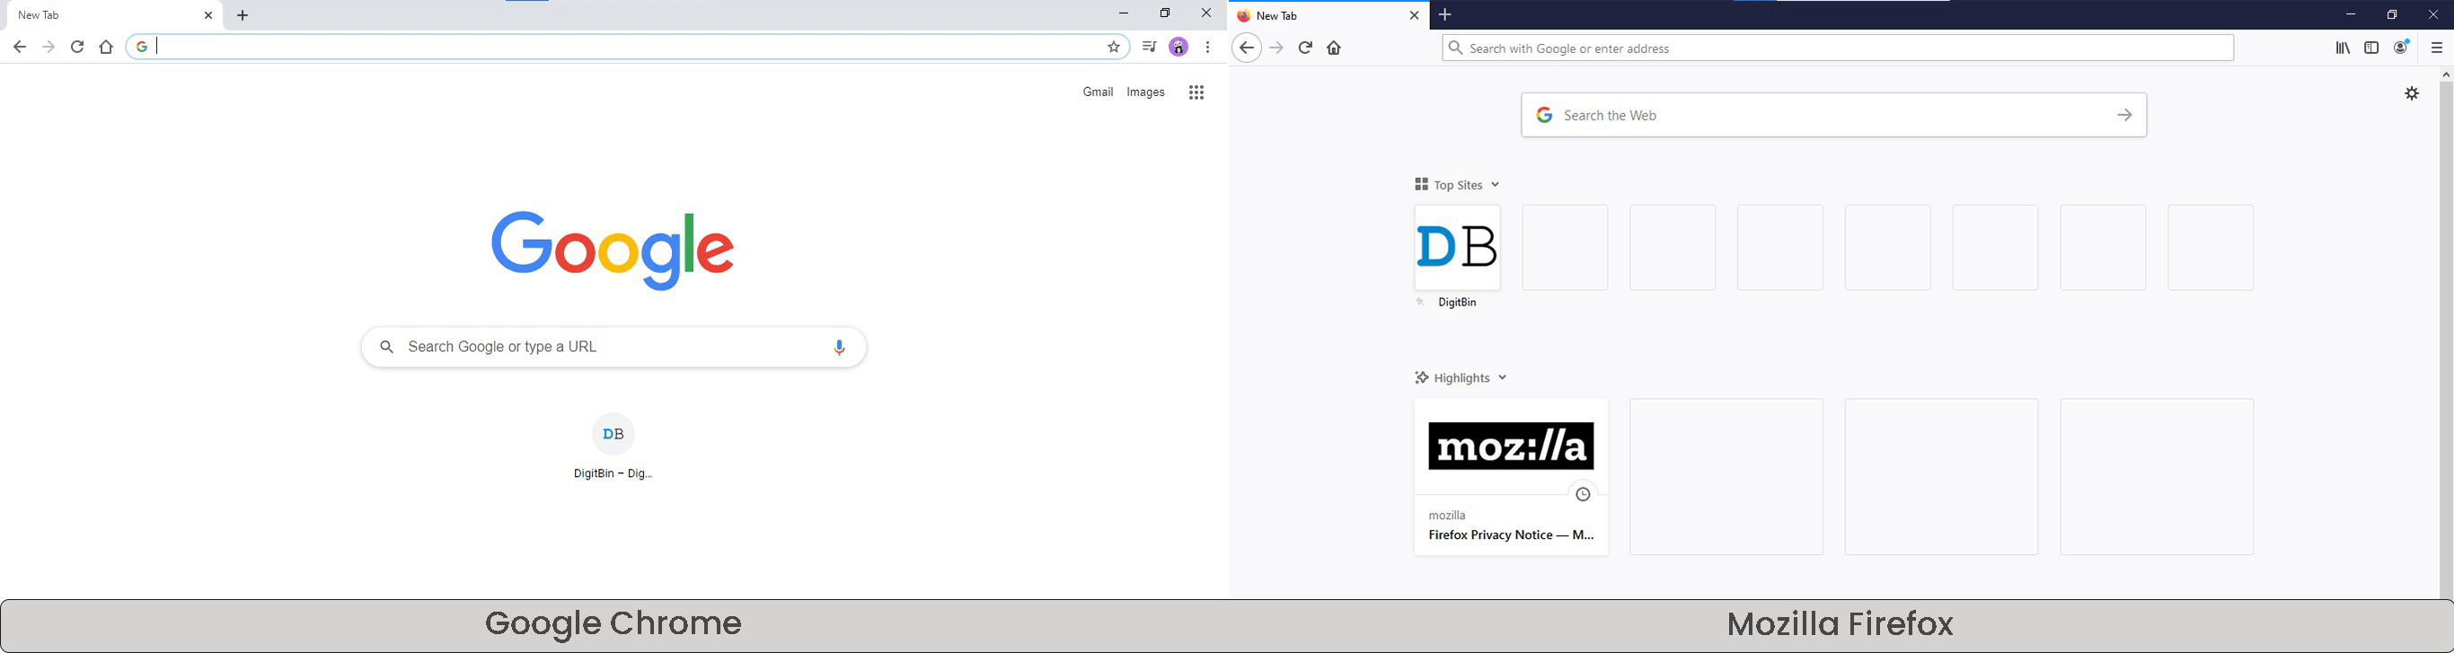Close the Chrome New Tab tab
Viewport: 2454px width, 653px height.
(x=208, y=15)
